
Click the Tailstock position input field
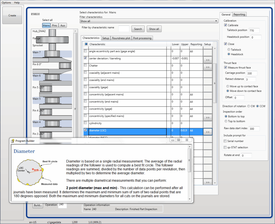(254, 31)
